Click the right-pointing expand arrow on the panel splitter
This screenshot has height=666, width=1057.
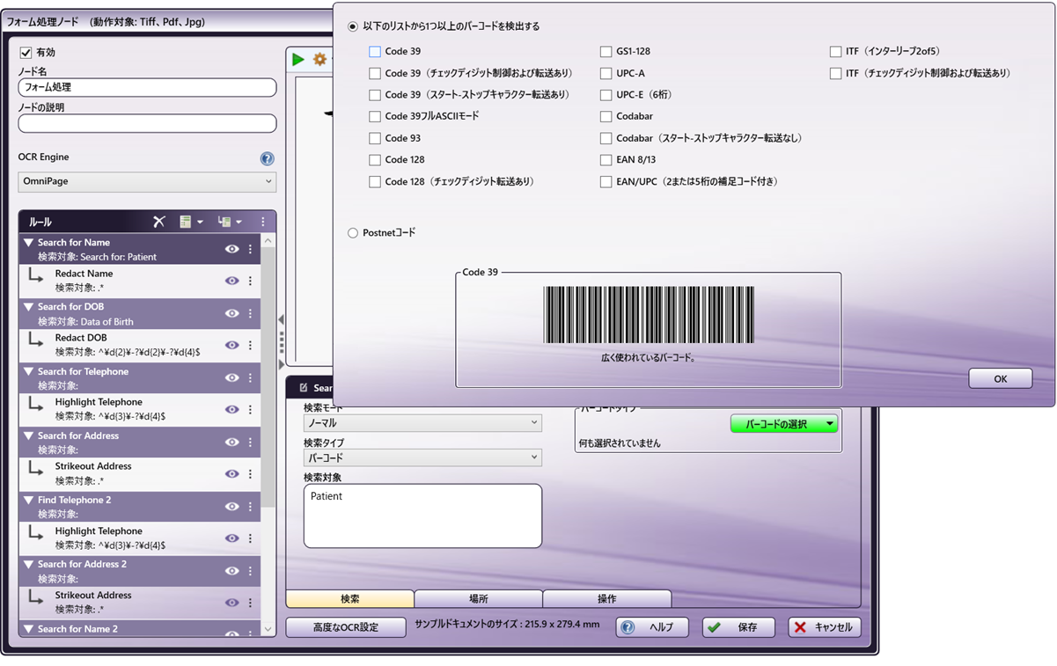click(282, 363)
